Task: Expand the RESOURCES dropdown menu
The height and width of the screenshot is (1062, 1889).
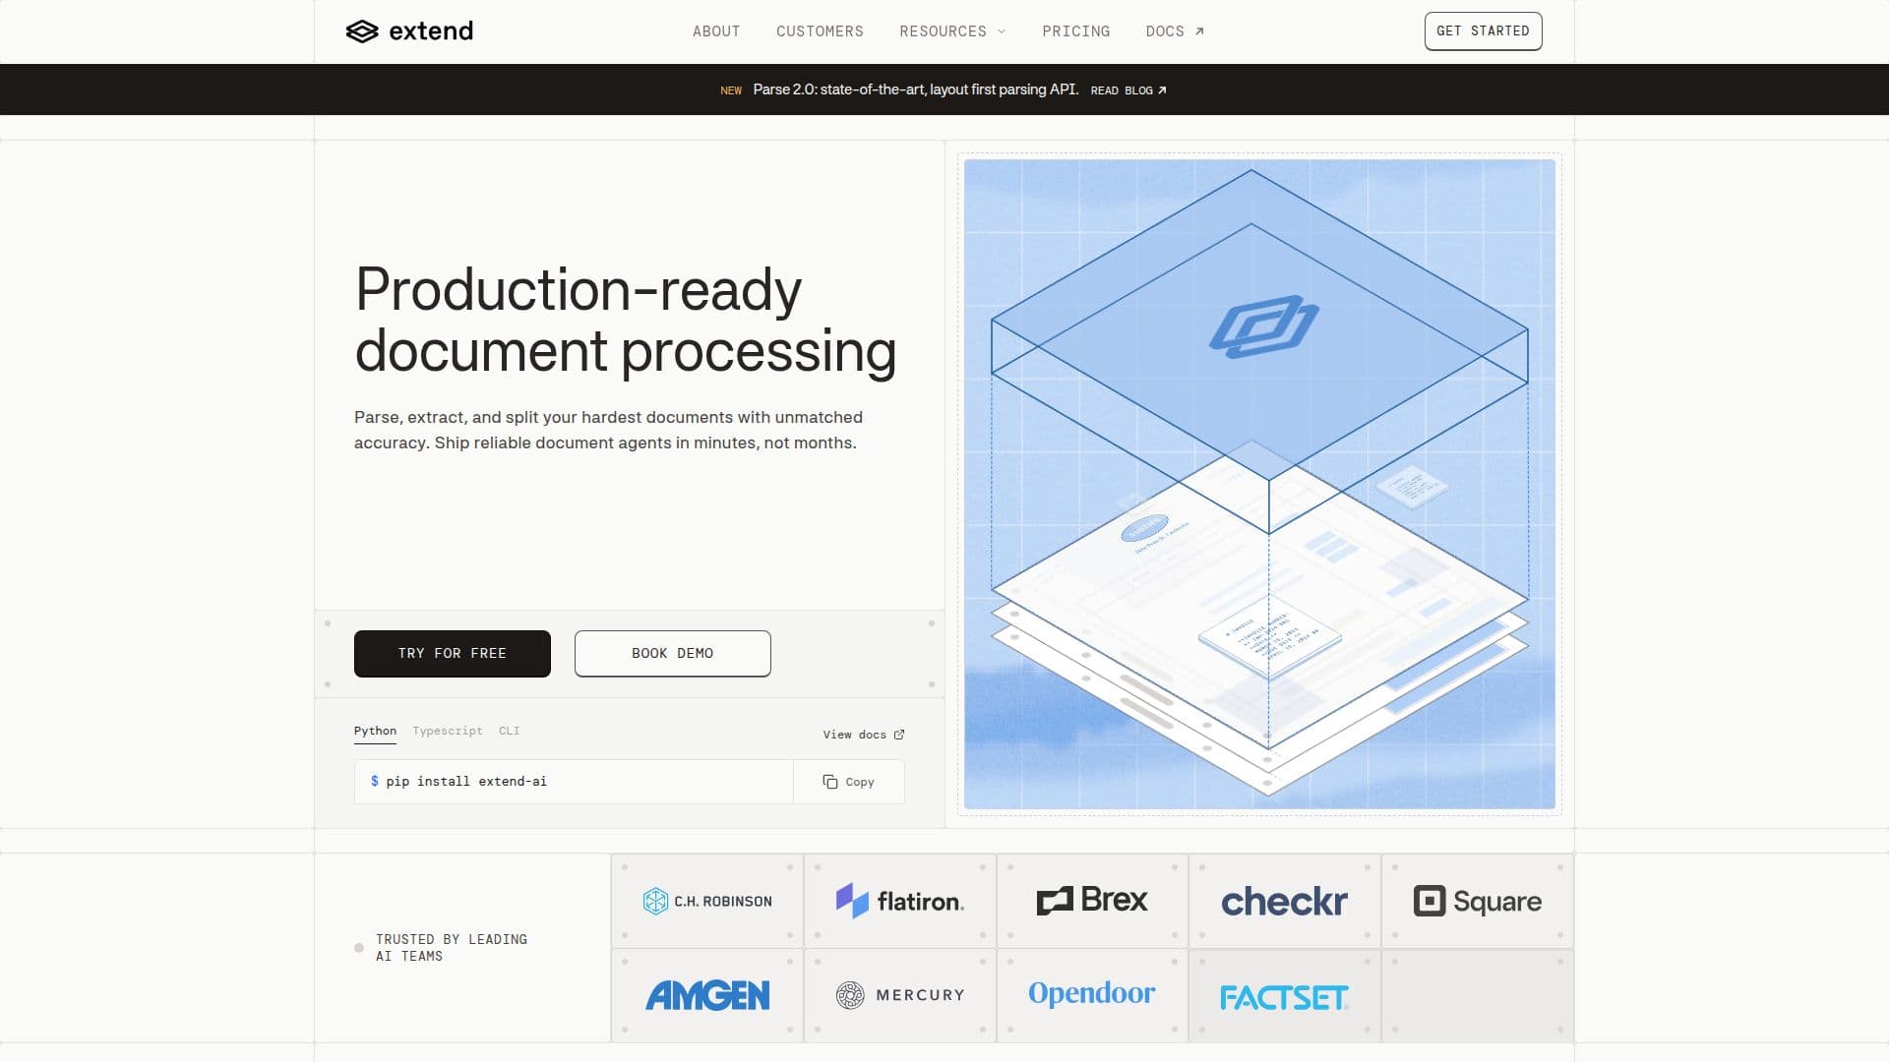Action: 952,31
